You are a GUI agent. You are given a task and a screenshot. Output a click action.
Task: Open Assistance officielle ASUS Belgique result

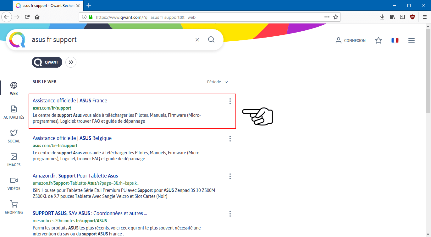click(x=72, y=138)
